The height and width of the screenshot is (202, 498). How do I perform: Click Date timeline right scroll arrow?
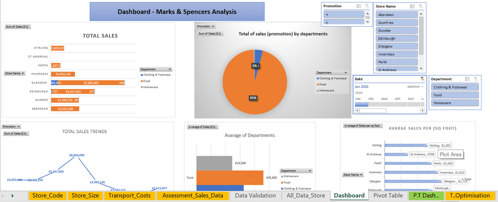(x=423, y=110)
